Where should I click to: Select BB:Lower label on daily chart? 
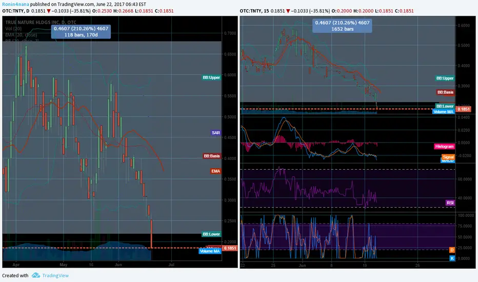[x=212, y=234]
